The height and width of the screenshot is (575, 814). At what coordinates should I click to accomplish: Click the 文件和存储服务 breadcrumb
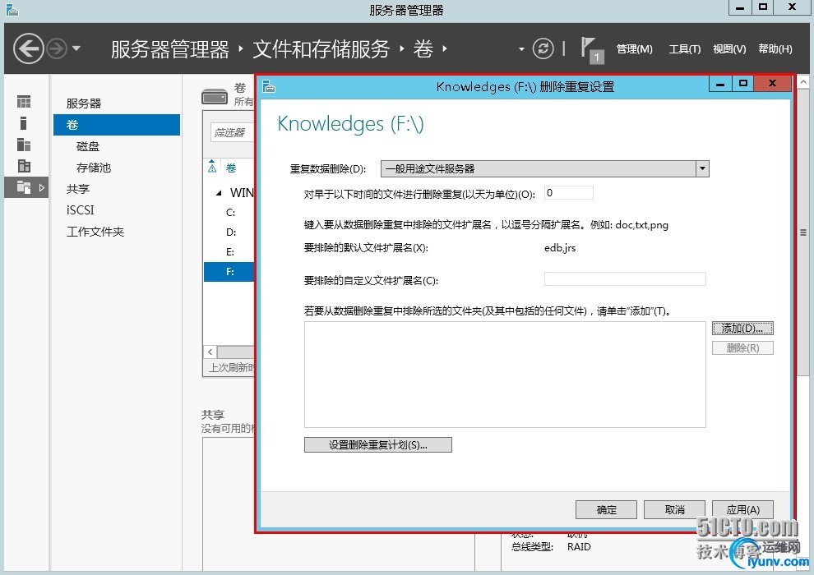point(321,49)
